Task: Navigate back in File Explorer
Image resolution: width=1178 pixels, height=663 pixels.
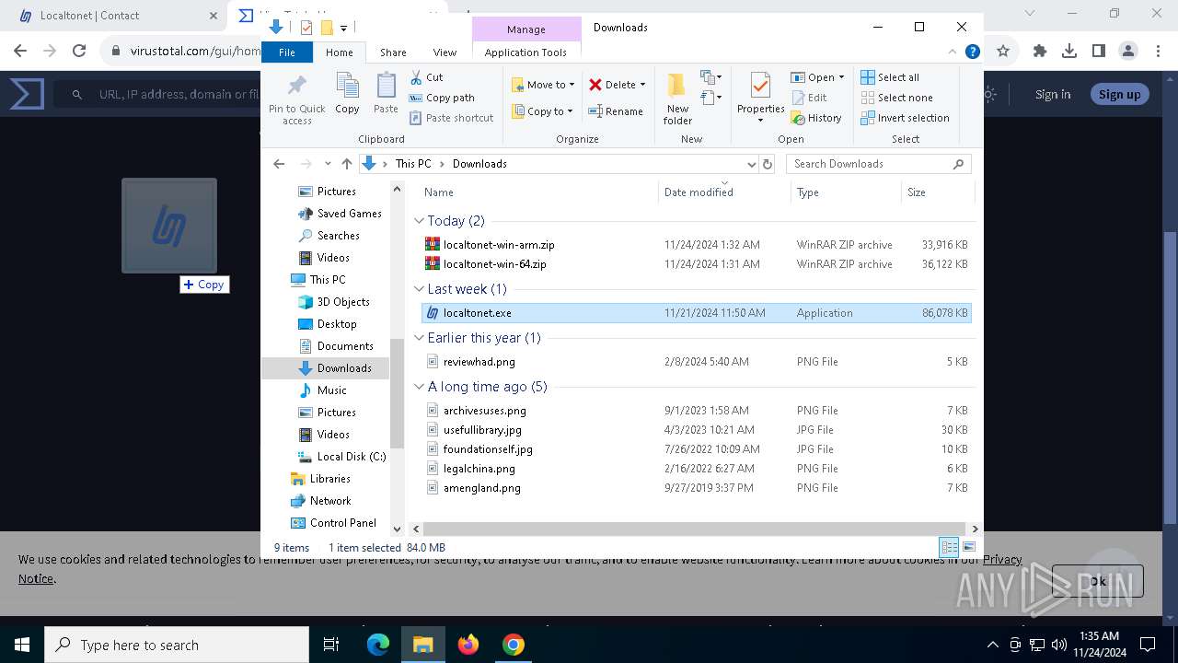Action: tap(279, 164)
